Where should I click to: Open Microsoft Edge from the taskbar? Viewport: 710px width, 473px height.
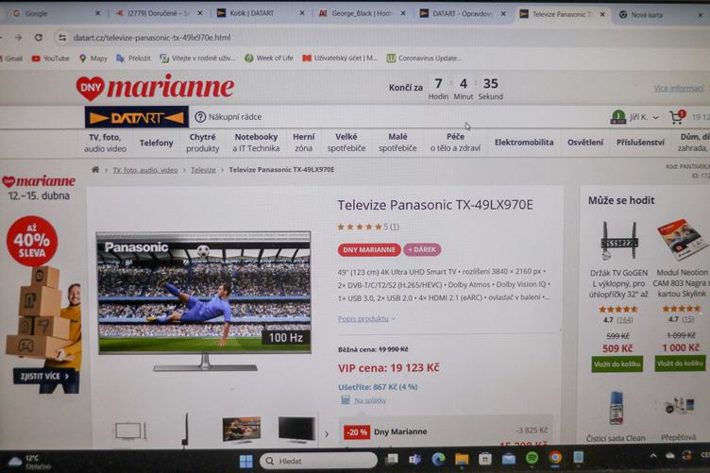point(438,460)
